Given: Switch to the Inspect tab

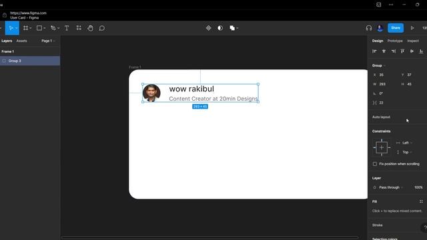Looking at the screenshot, I should [413, 41].
